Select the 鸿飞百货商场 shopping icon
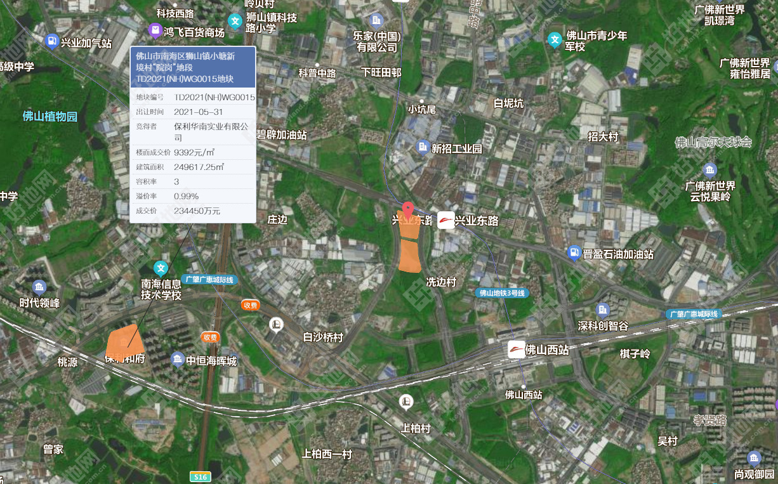This screenshot has height=484, width=778. pyautogui.click(x=155, y=30)
